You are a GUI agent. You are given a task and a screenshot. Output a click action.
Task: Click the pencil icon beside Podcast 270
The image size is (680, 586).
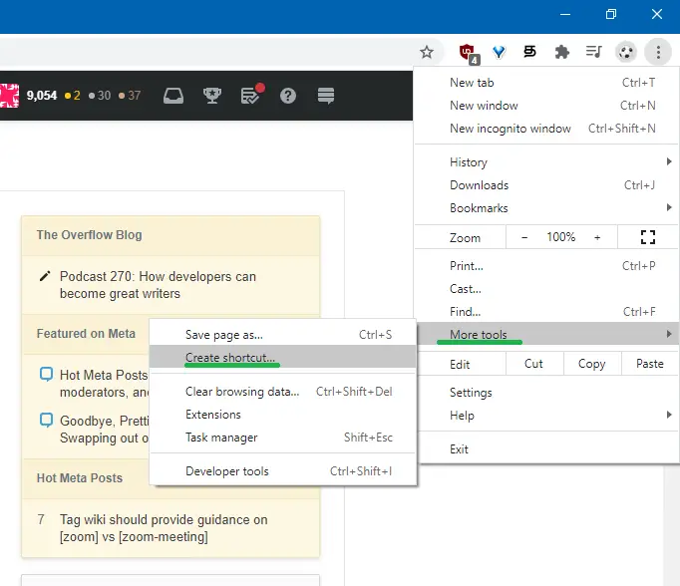[x=45, y=276]
